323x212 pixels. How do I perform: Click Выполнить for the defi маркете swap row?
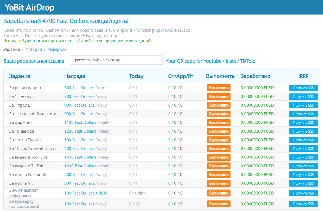point(219,114)
